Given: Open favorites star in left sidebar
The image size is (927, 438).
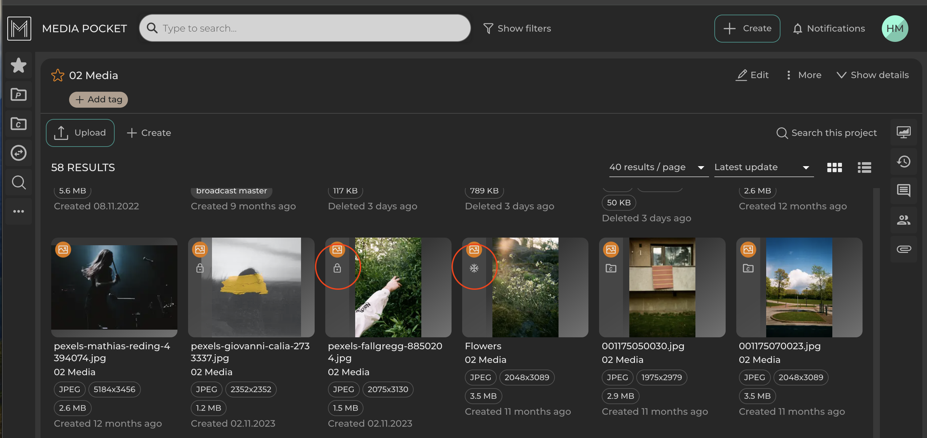Looking at the screenshot, I should pos(18,65).
